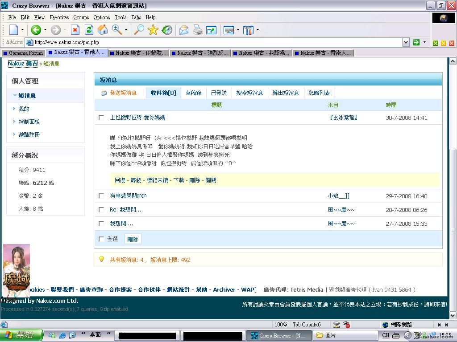The height and width of the screenshot is (342, 457).
Task: Go to home page icon
Action: click(102, 30)
